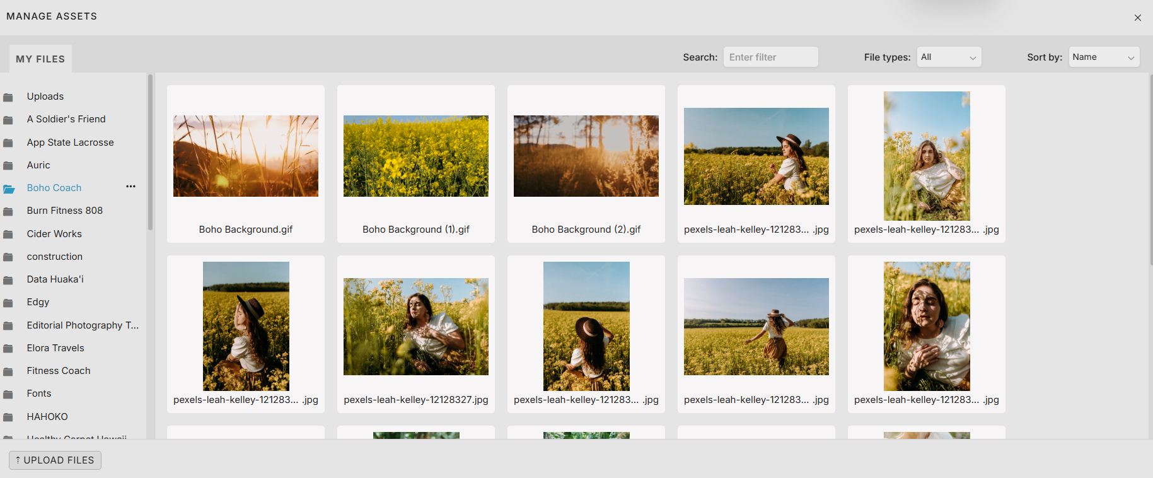
Task: Select the Boho Background.gif thumbnail
Action: [246, 156]
